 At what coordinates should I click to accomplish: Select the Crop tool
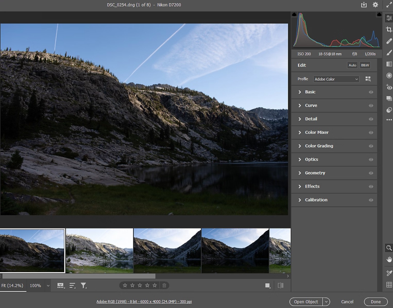pos(389,29)
